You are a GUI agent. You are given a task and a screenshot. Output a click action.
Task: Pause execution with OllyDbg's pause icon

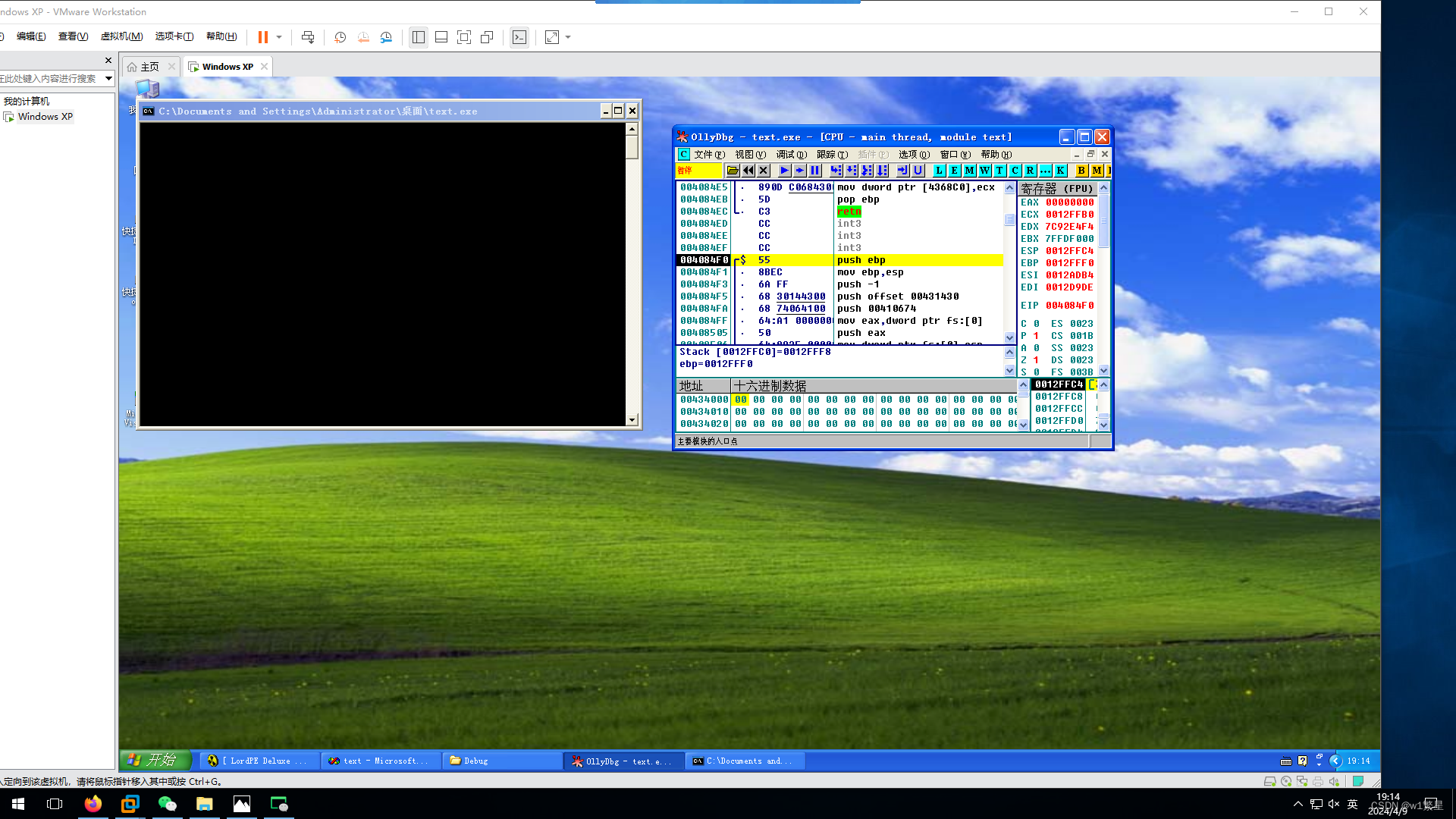[x=814, y=171]
